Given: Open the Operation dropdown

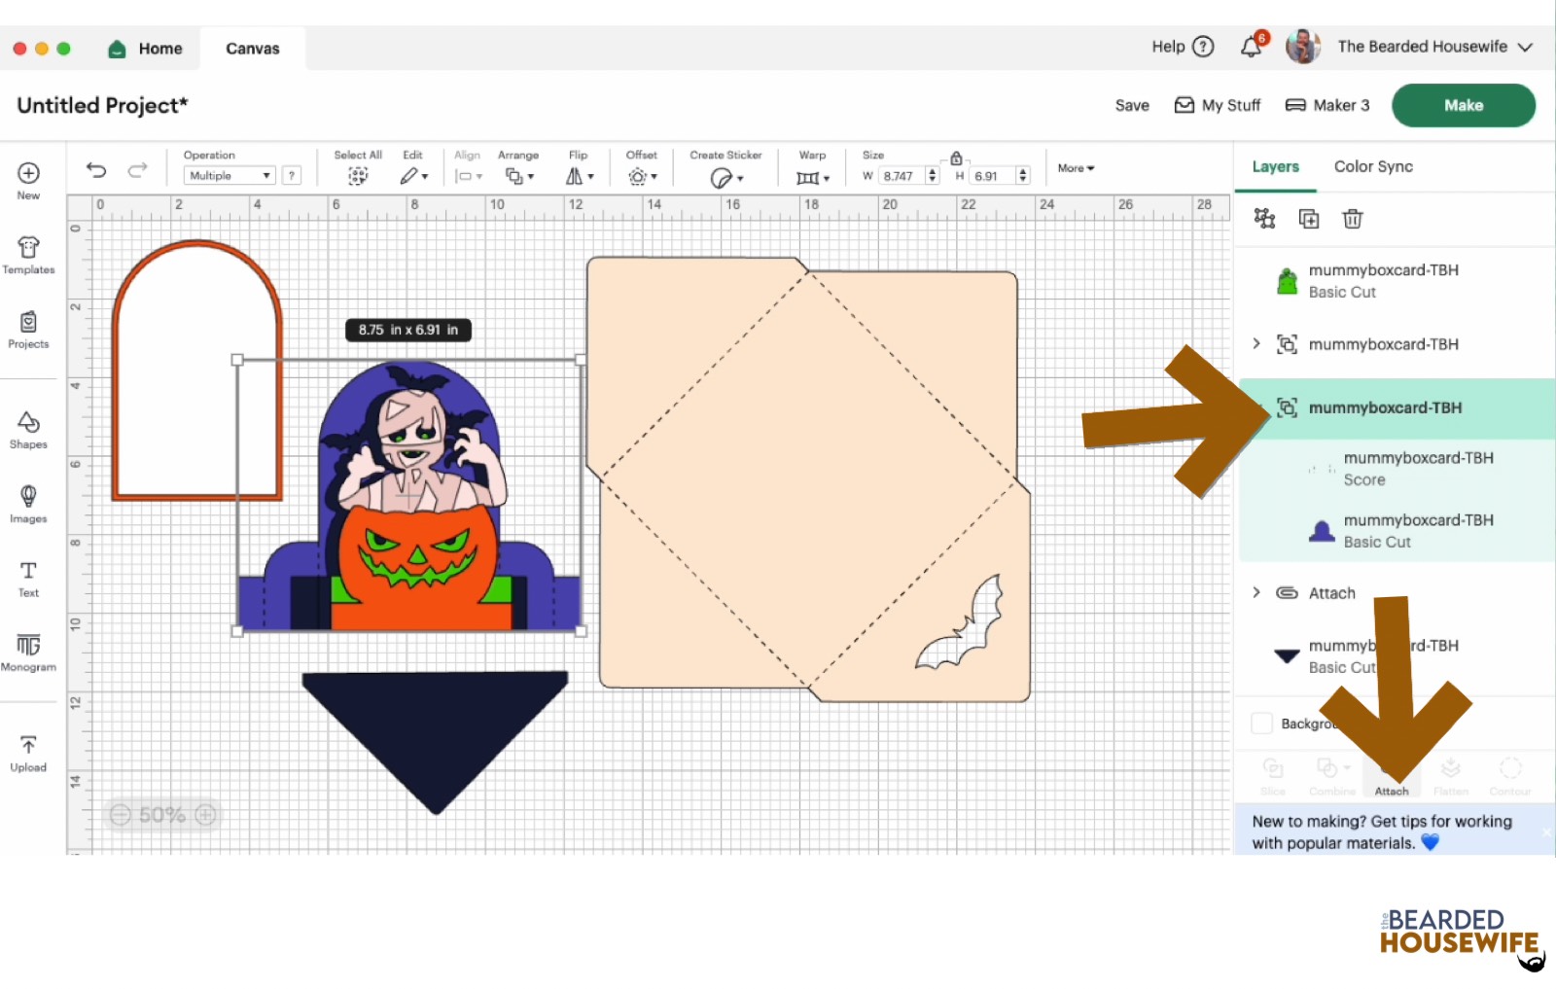Looking at the screenshot, I should click(230, 176).
